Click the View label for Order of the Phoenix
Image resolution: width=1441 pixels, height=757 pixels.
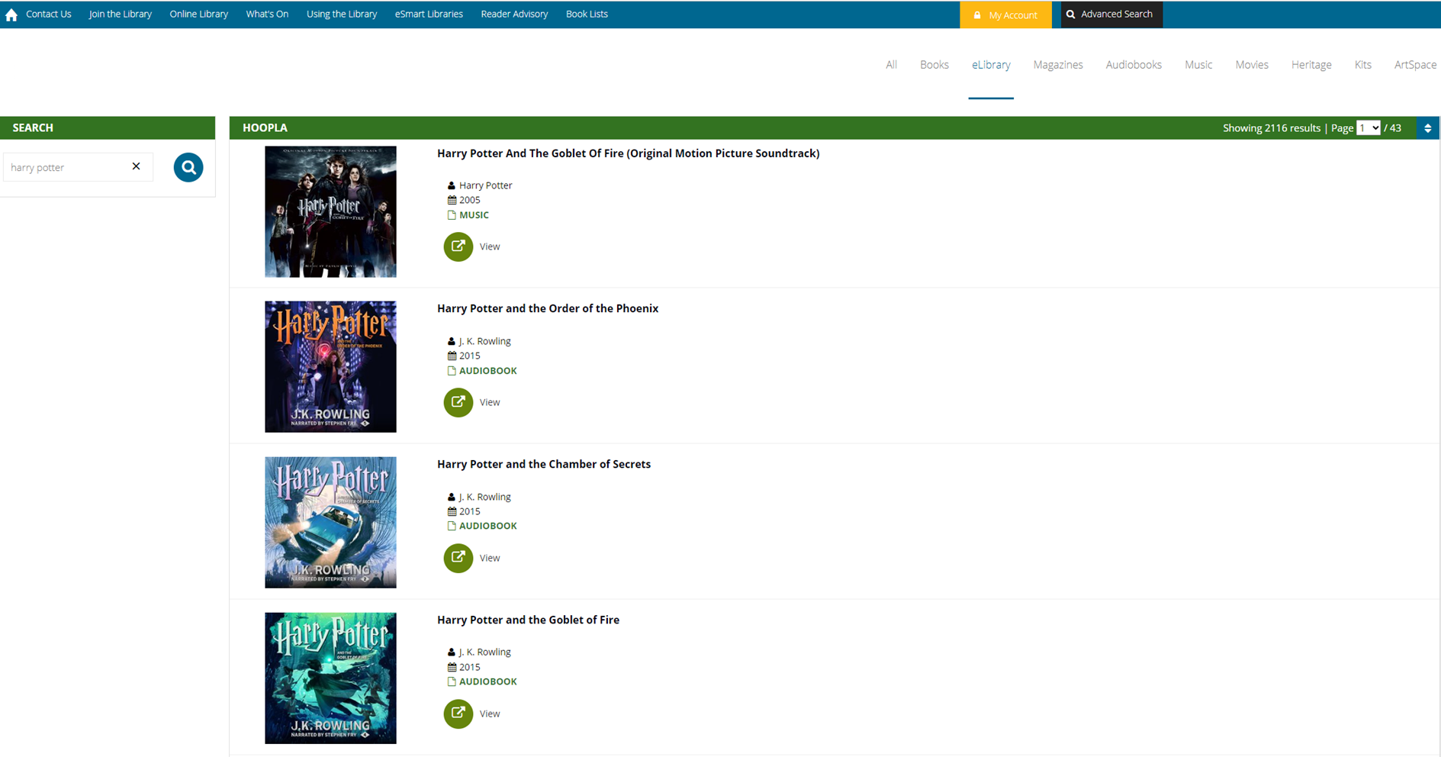[x=490, y=402]
